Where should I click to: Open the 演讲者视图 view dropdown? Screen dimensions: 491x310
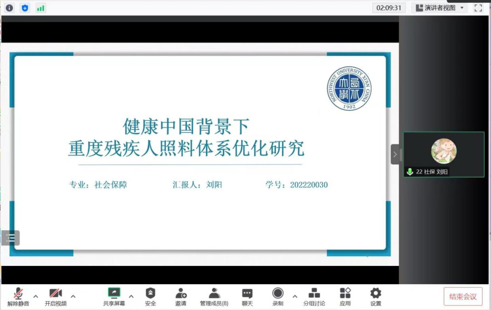(440, 8)
